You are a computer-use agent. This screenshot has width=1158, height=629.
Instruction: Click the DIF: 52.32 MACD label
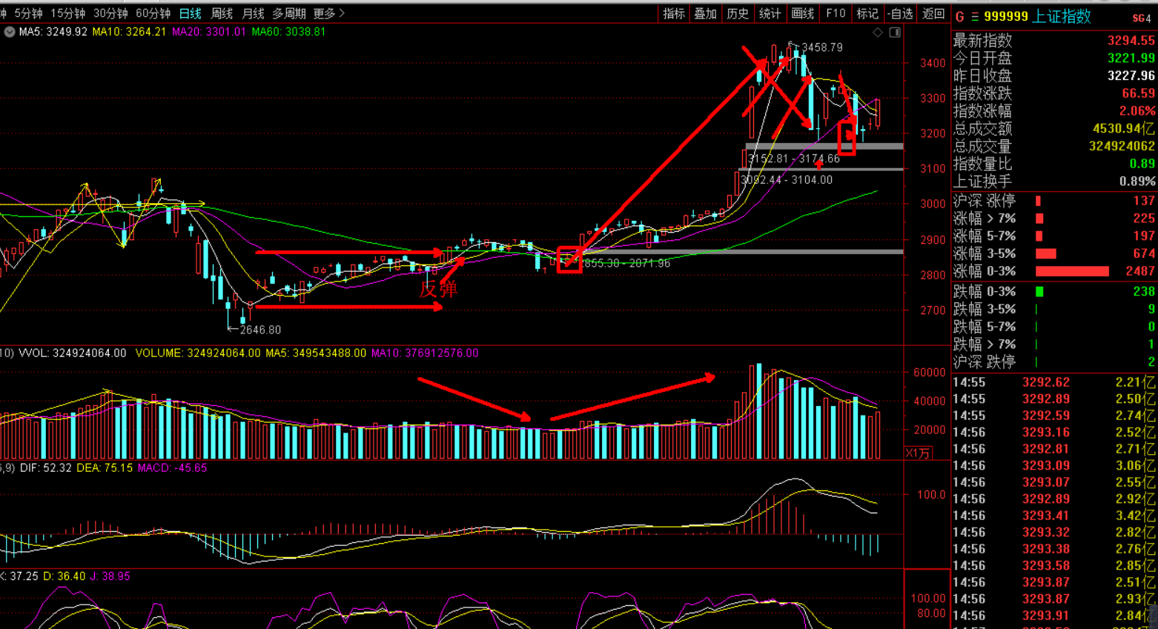tap(46, 468)
